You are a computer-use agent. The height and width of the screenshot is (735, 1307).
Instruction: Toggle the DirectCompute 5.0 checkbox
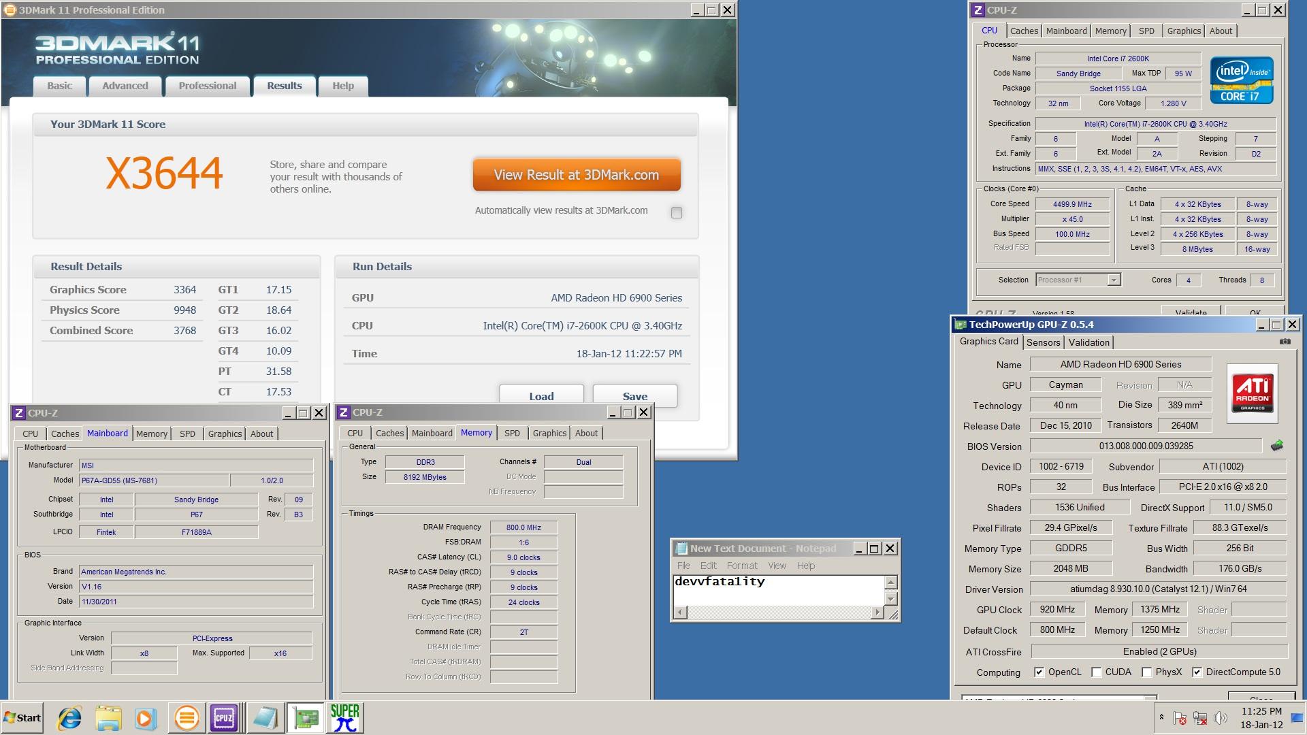pos(1197,672)
